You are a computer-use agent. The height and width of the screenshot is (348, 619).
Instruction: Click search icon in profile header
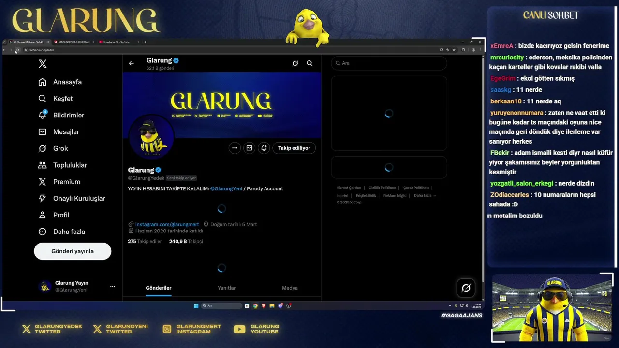tap(309, 63)
